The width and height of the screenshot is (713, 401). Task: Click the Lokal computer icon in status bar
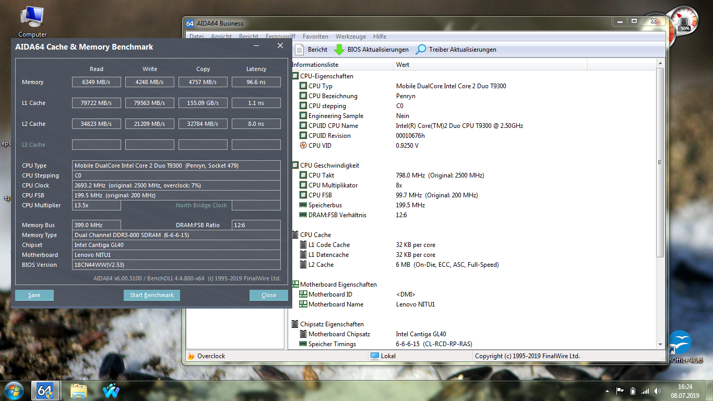coord(374,356)
